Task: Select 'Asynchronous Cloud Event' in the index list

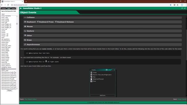Action: coord(9,76)
